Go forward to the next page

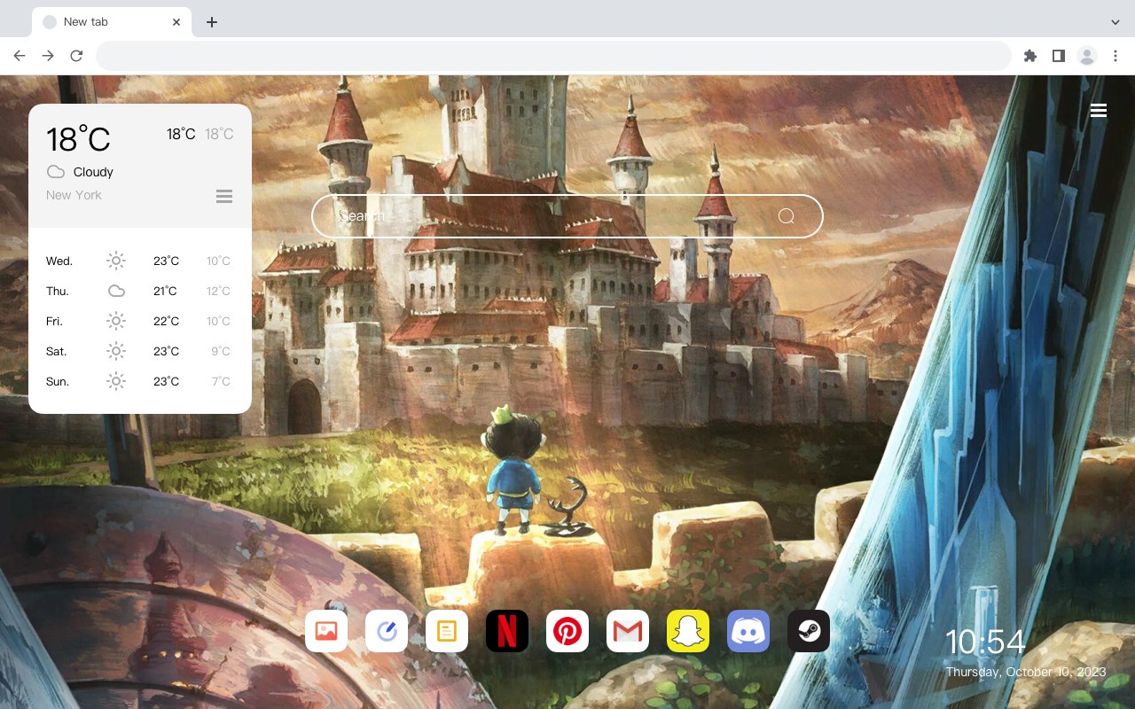pyautogui.click(x=48, y=56)
